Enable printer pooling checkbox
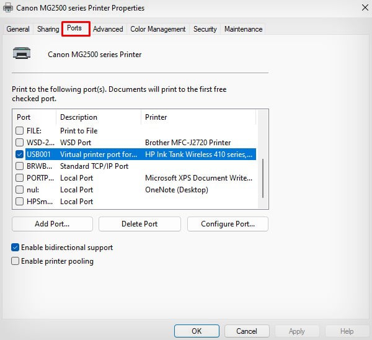372x340 pixels. click(x=15, y=261)
